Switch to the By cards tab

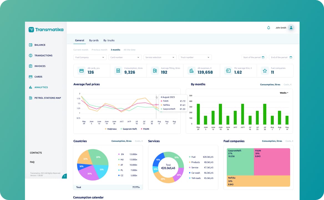[94, 40]
